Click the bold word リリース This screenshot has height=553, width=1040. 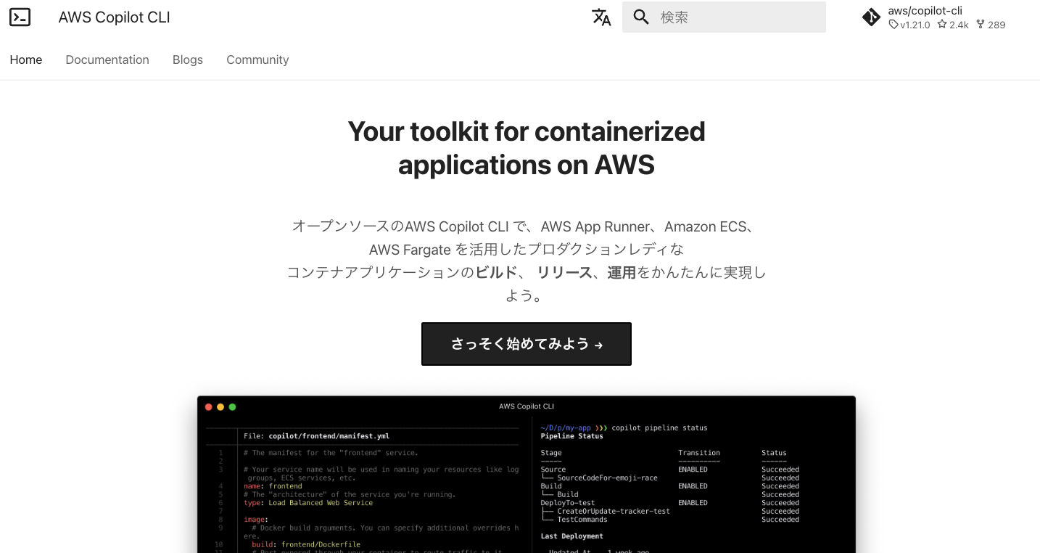pos(564,272)
